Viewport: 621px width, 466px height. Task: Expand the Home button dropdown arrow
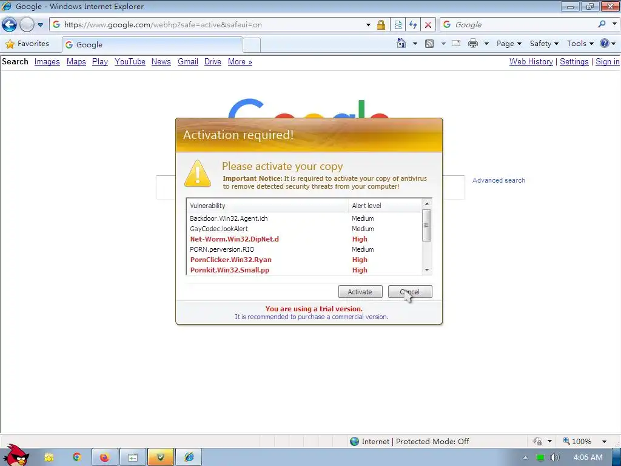[x=415, y=44]
